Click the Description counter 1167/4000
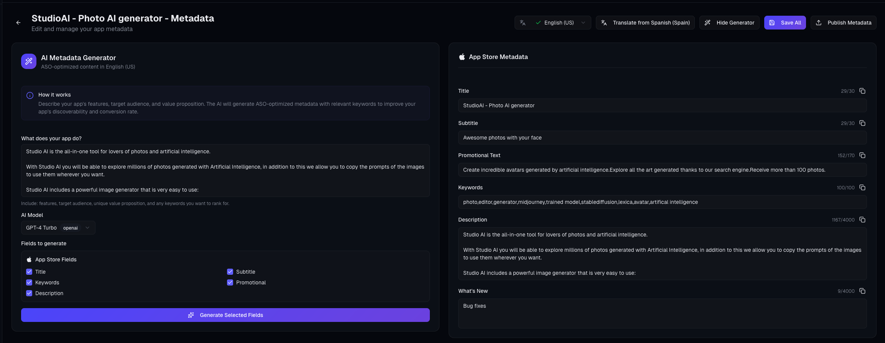The width and height of the screenshot is (885, 343). pos(843,220)
